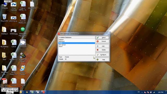Select the Sherif database entry
The image size is (167, 94).
(x=76, y=46)
